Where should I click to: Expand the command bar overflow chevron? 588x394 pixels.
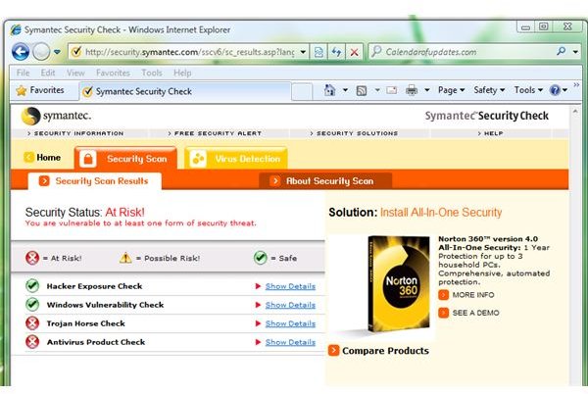[576, 85]
